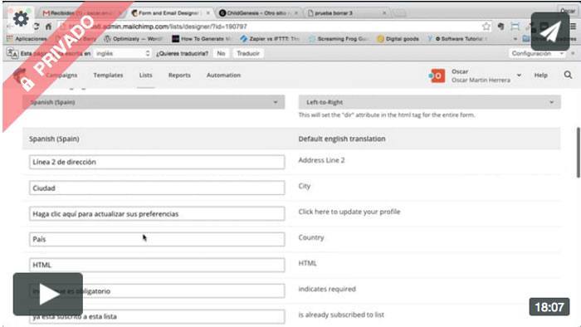The image size is (581, 327).
Task: Edit the Ciudad translation field
Action: point(157,188)
